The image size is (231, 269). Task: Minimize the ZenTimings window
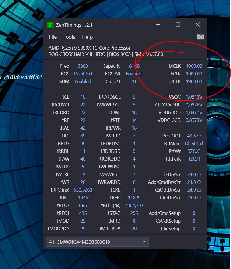coord(158,25)
